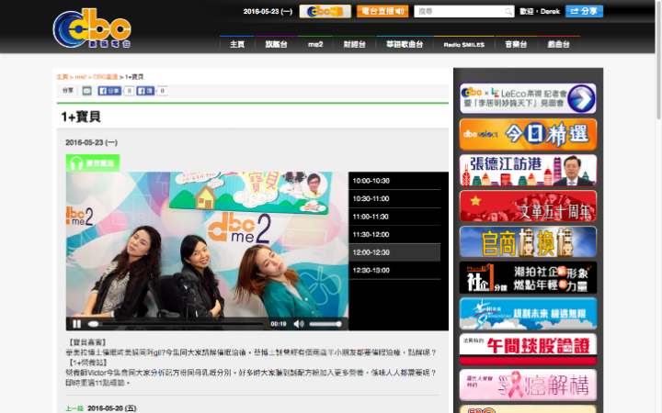This screenshot has width=662, height=413.
Task: Click the email share envelope icon
Action: (x=86, y=91)
